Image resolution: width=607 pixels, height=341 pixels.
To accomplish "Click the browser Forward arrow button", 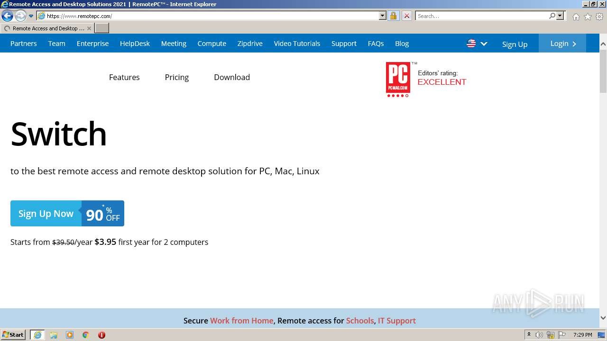I will (20, 16).
